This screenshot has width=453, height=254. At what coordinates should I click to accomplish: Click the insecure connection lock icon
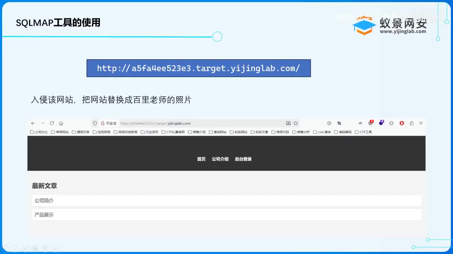tap(103, 123)
